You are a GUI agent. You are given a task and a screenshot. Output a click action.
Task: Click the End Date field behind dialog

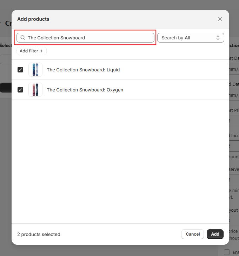pyautogui.click(x=234, y=95)
